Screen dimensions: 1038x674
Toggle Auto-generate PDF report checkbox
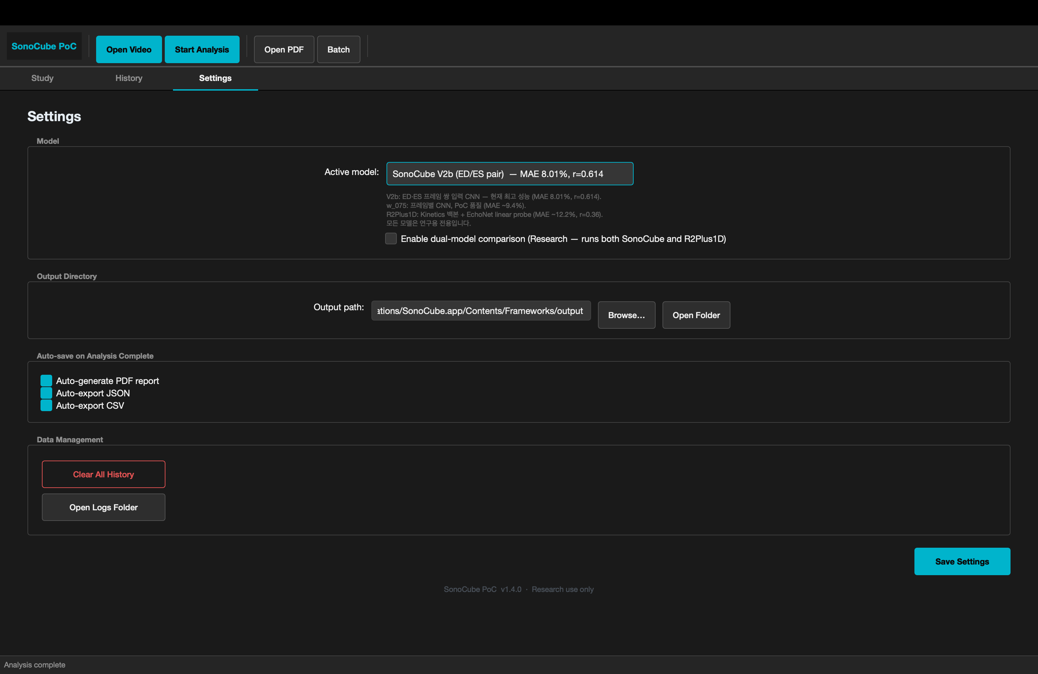point(46,381)
